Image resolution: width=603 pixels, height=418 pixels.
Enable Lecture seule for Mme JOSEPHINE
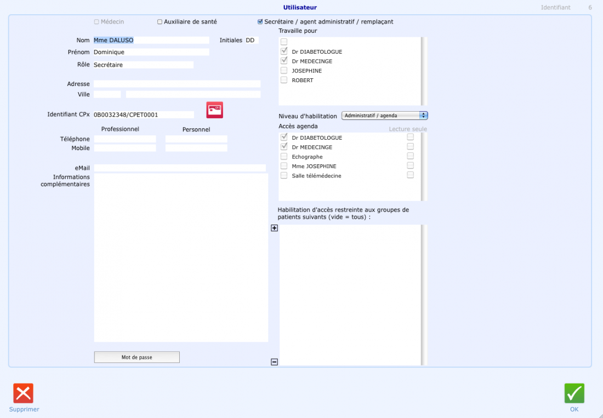click(411, 165)
